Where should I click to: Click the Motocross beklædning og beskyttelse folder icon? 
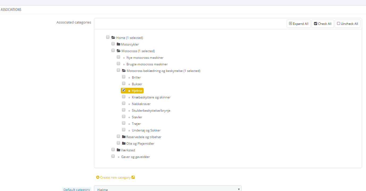(124, 71)
